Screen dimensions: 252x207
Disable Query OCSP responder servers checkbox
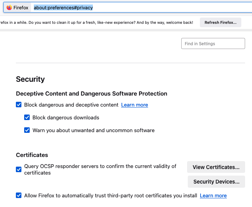(x=19, y=169)
